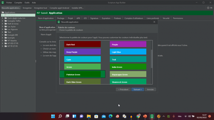214x120 pixels.
Task: Click the taskbar Search magnifier icon
Action: [60, 116]
